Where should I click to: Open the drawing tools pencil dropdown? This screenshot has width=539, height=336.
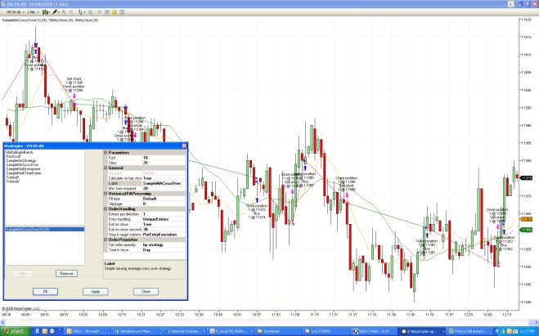pyautogui.click(x=56, y=12)
